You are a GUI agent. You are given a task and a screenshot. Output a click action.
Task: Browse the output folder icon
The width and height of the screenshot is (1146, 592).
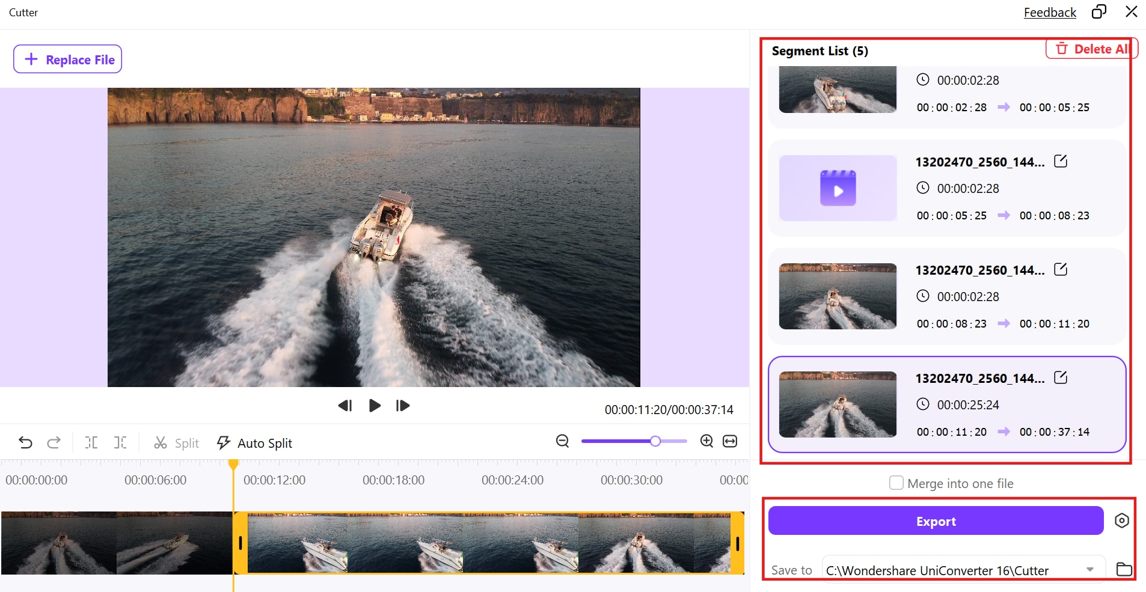[1124, 569]
